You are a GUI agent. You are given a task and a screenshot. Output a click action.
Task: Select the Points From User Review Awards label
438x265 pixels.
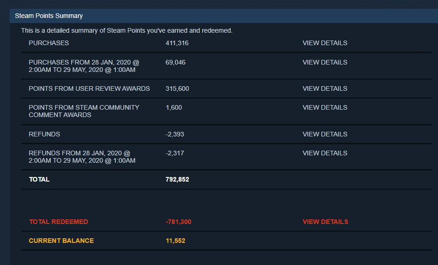click(x=89, y=88)
